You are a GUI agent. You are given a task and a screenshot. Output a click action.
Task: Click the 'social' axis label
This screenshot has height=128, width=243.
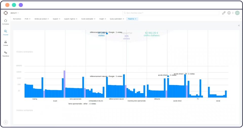click(218, 101)
